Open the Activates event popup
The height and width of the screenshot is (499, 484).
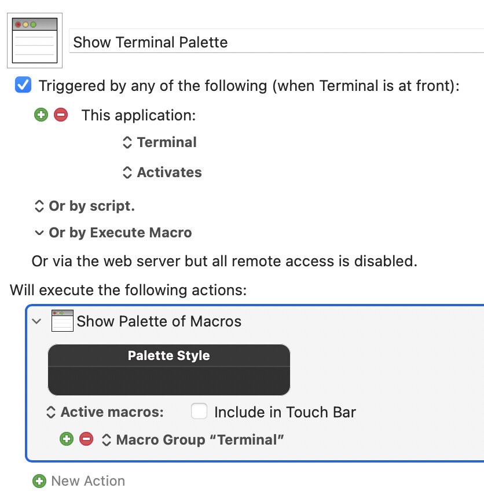(x=162, y=172)
